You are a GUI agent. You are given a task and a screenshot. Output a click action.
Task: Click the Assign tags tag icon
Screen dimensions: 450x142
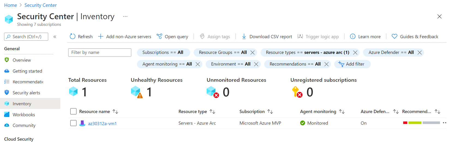click(202, 36)
